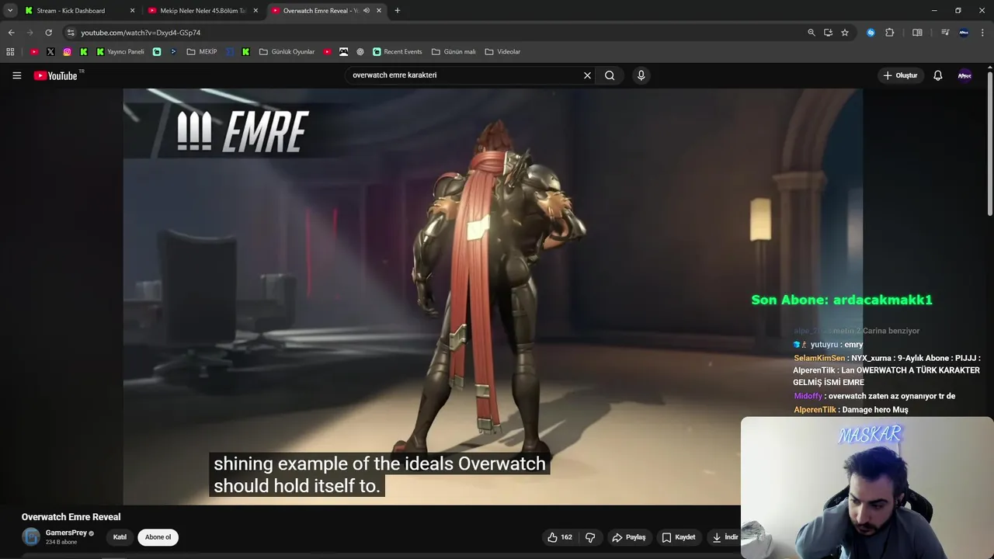The width and height of the screenshot is (994, 559).
Task: Join the channel with Katıl
Action: tap(120, 537)
